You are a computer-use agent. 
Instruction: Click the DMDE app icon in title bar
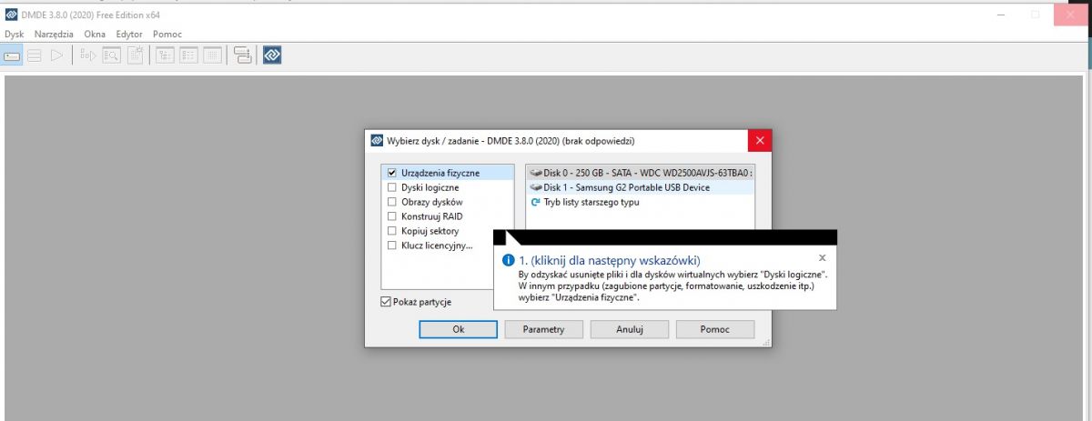pos(10,15)
